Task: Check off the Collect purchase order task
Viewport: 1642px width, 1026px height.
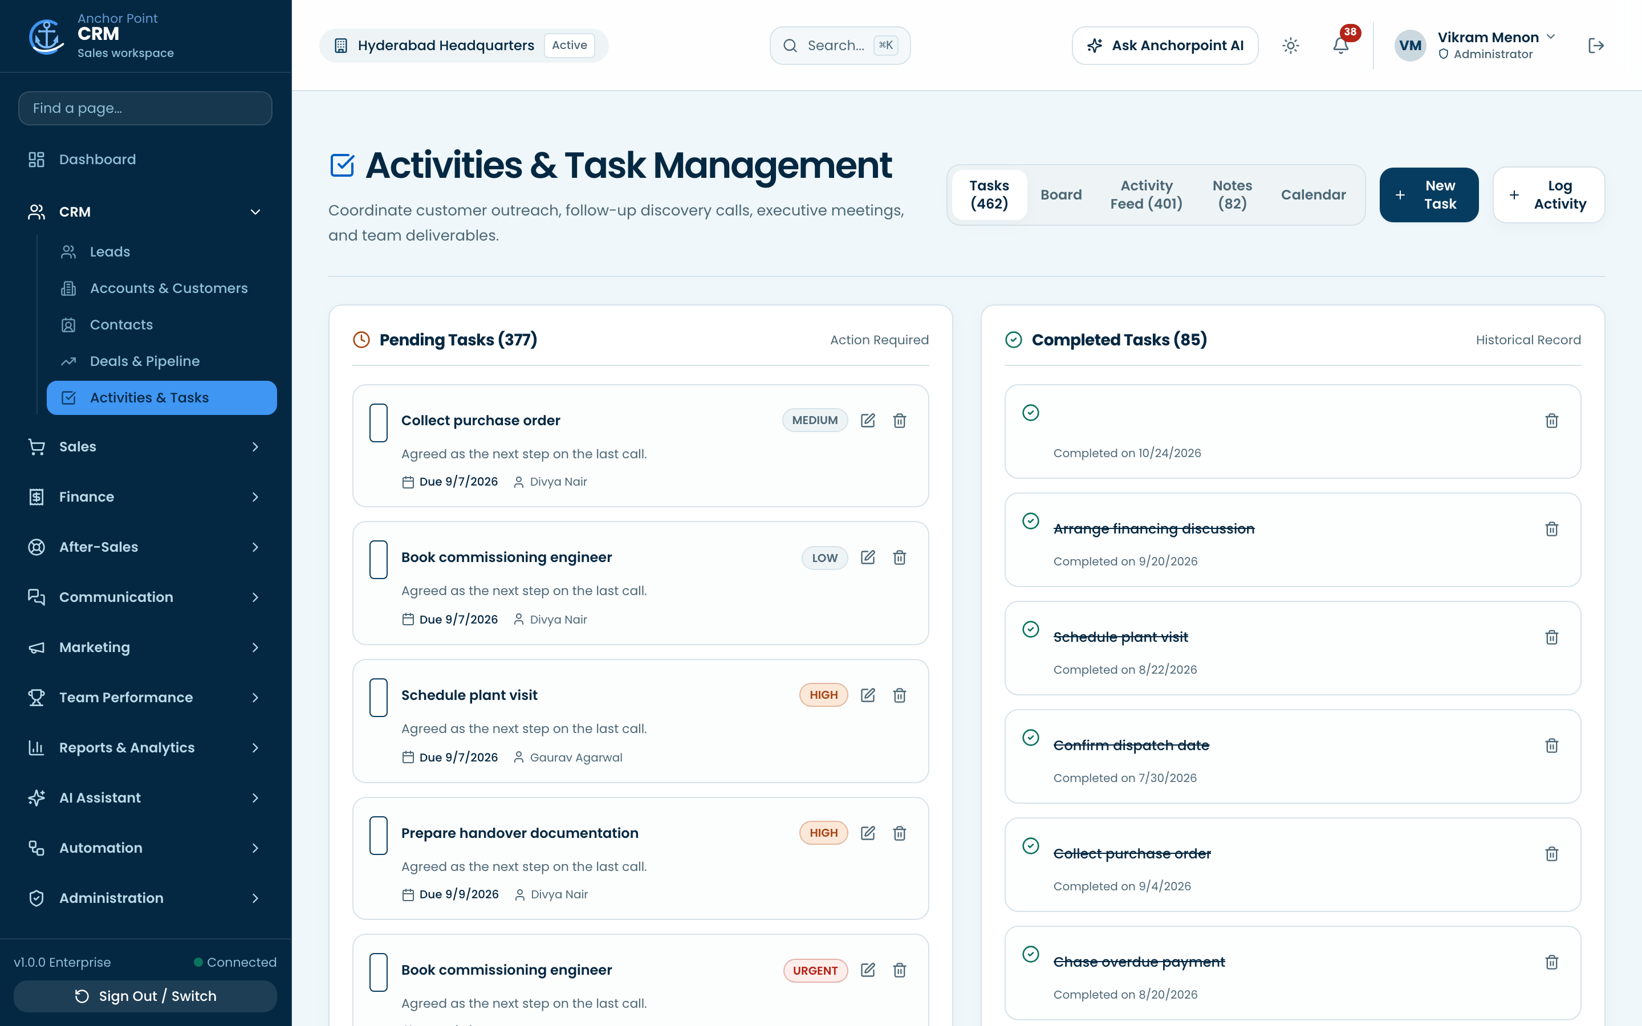Action: [379, 423]
